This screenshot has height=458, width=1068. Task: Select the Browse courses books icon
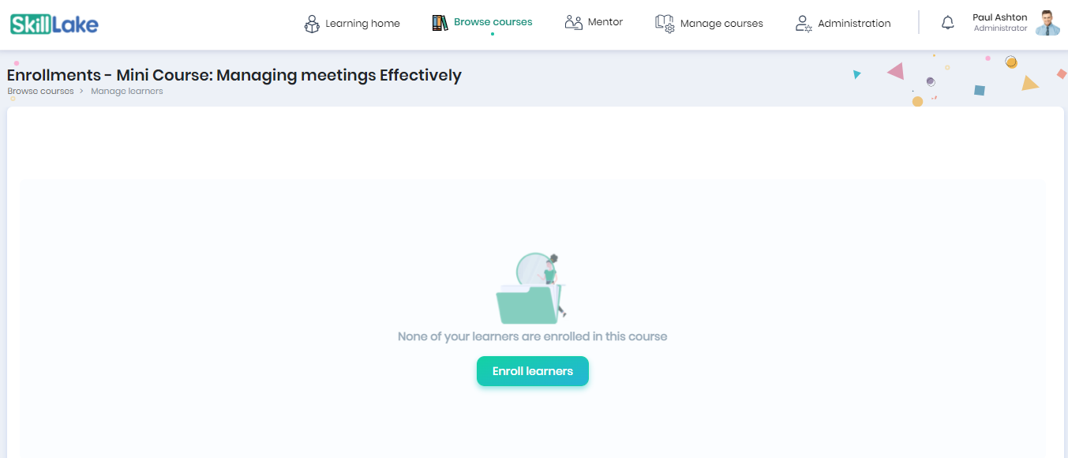(x=440, y=23)
